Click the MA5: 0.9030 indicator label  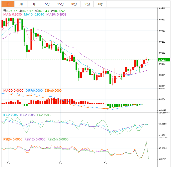click(12, 15)
